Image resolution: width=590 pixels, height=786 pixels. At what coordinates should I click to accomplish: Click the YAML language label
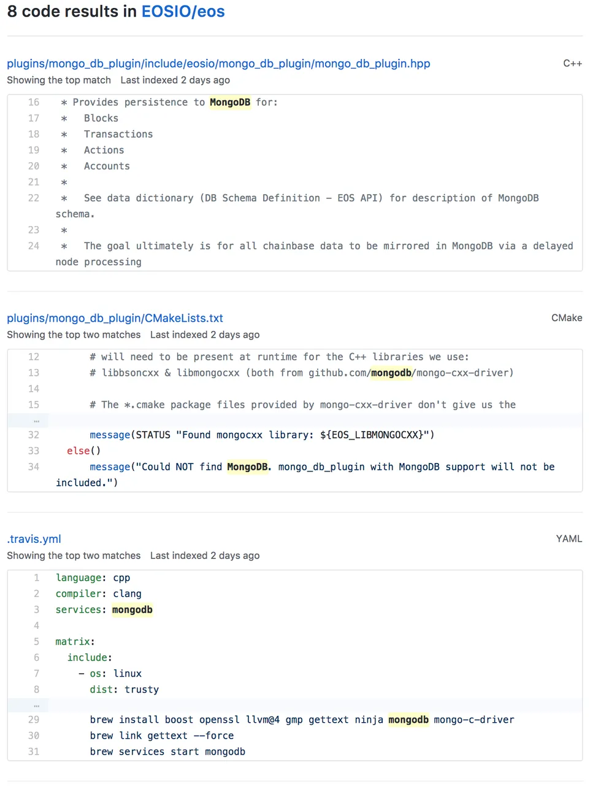coord(569,539)
